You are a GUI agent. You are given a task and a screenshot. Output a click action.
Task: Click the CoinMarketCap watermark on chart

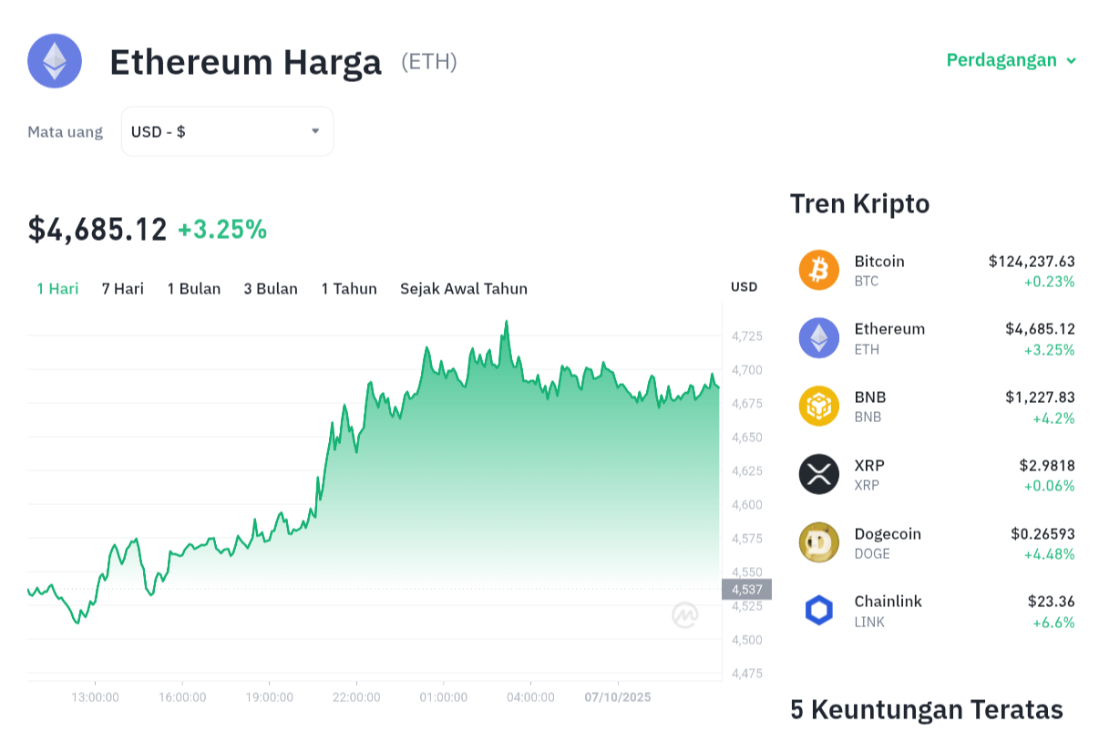[x=685, y=615]
